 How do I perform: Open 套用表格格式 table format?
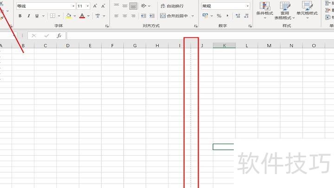284,11
